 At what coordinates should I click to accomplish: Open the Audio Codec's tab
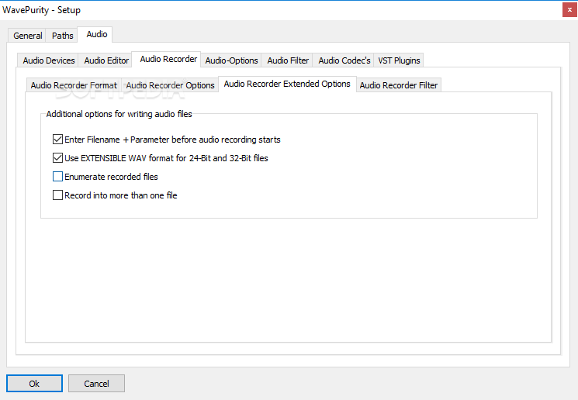pyautogui.click(x=344, y=60)
